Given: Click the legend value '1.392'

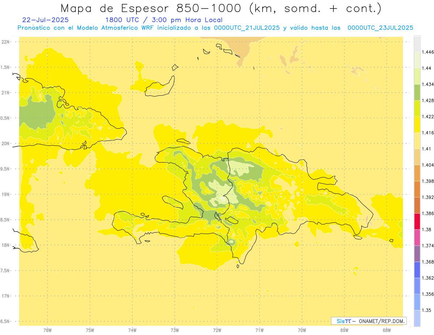Looking at the screenshot, I should click(427, 197).
